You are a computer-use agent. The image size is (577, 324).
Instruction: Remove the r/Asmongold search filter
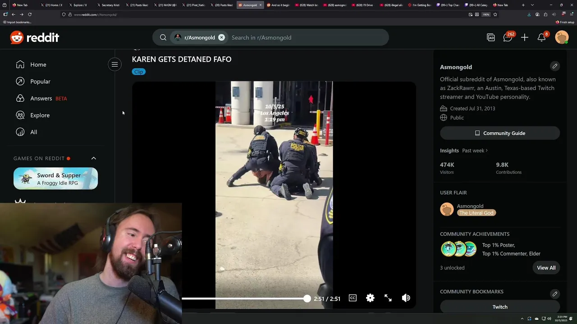[x=221, y=37]
